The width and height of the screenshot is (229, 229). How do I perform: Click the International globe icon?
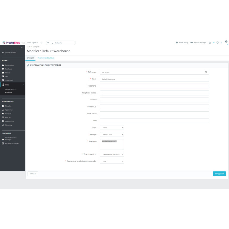(3, 121)
